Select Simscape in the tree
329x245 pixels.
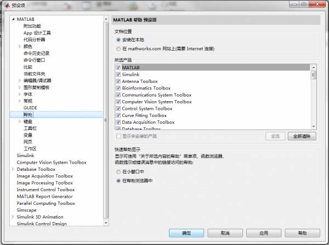point(27,210)
